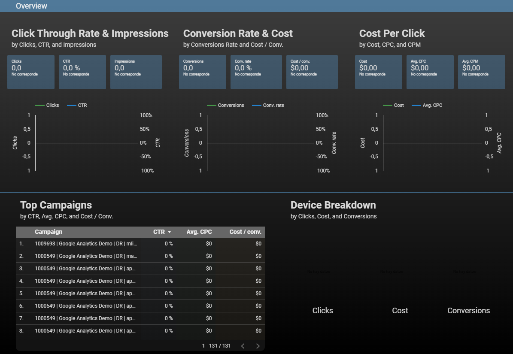Viewport: 513px width, 354px height.
Task: Click the Impressions scorecard
Action: tap(136, 72)
